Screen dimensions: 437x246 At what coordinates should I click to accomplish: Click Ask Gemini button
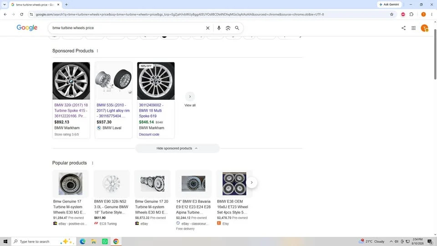[x=389, y=5]
